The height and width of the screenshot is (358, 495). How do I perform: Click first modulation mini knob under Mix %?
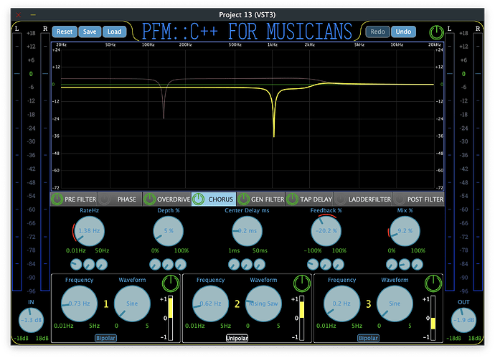click(x=392, y=264)
